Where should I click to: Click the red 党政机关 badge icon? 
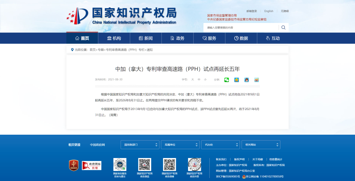74,165
